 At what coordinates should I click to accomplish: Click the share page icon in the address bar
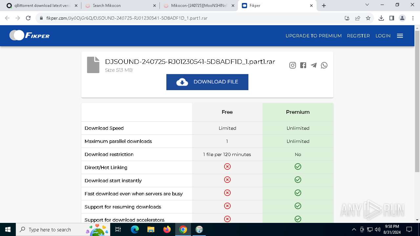click(x=358, y=18)
